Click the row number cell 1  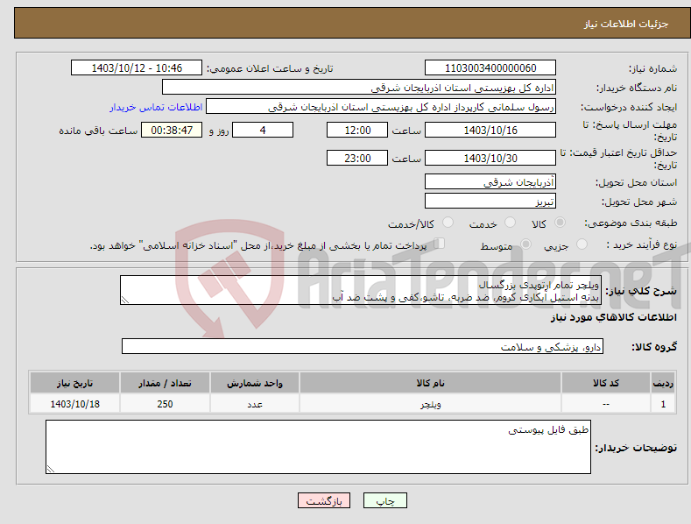click(663, 404)
